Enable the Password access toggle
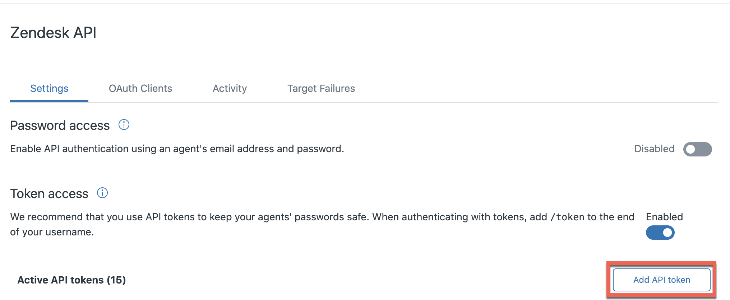This screenshot has width=730, height=300. pos(697,149)
